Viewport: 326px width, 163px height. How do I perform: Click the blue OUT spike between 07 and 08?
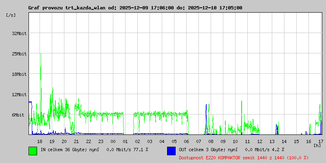(206, 107)
